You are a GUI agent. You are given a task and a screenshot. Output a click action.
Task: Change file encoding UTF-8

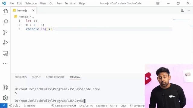114,106
